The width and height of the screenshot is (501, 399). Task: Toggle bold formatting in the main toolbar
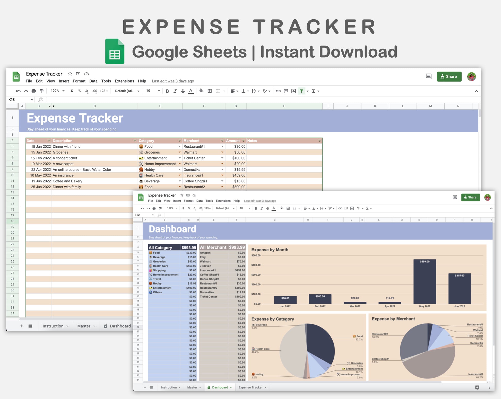pos(167,91)
